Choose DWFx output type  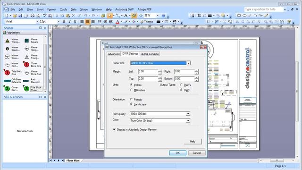click(x=181, y=85)
